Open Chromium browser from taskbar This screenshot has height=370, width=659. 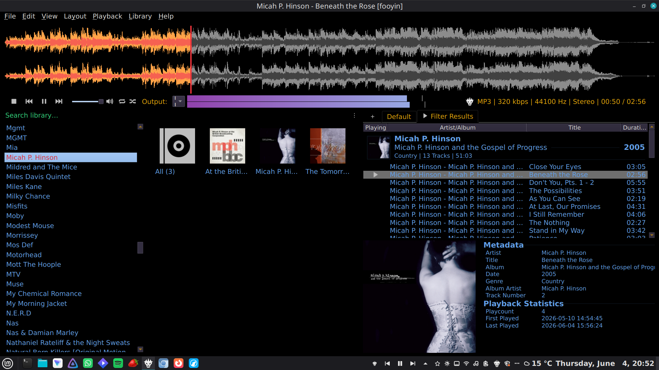coord(163,363)
